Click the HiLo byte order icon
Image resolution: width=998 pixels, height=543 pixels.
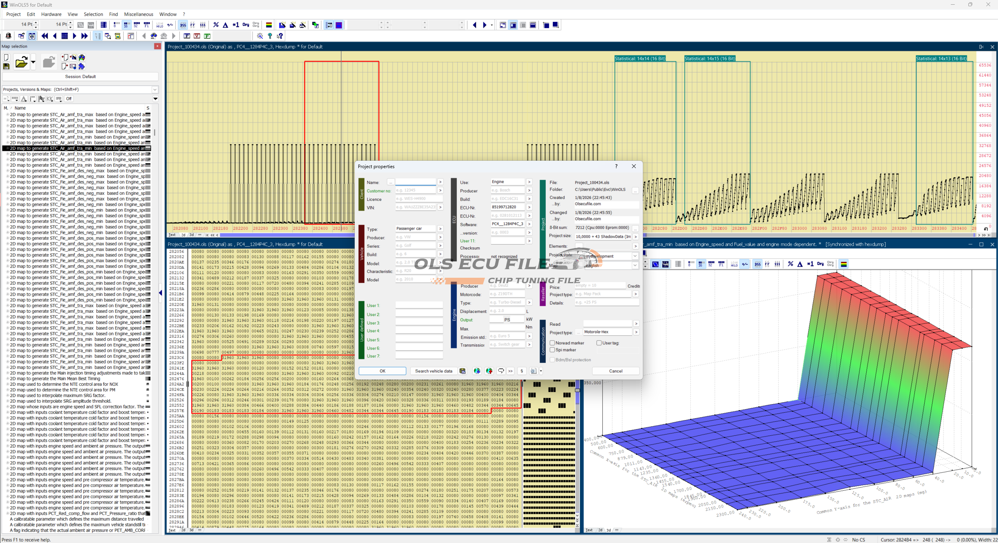(160, 25)
